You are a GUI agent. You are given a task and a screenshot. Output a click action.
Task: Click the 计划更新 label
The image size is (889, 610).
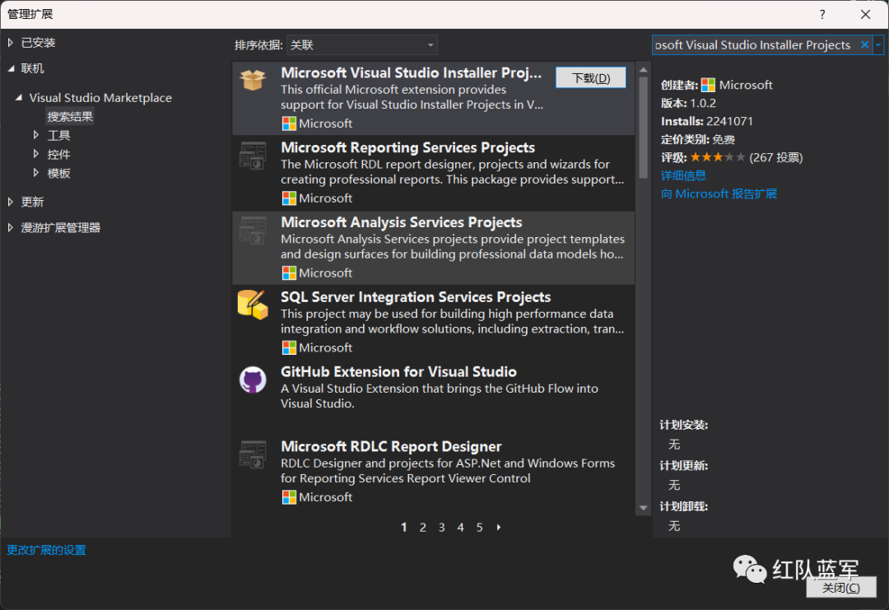684,466
